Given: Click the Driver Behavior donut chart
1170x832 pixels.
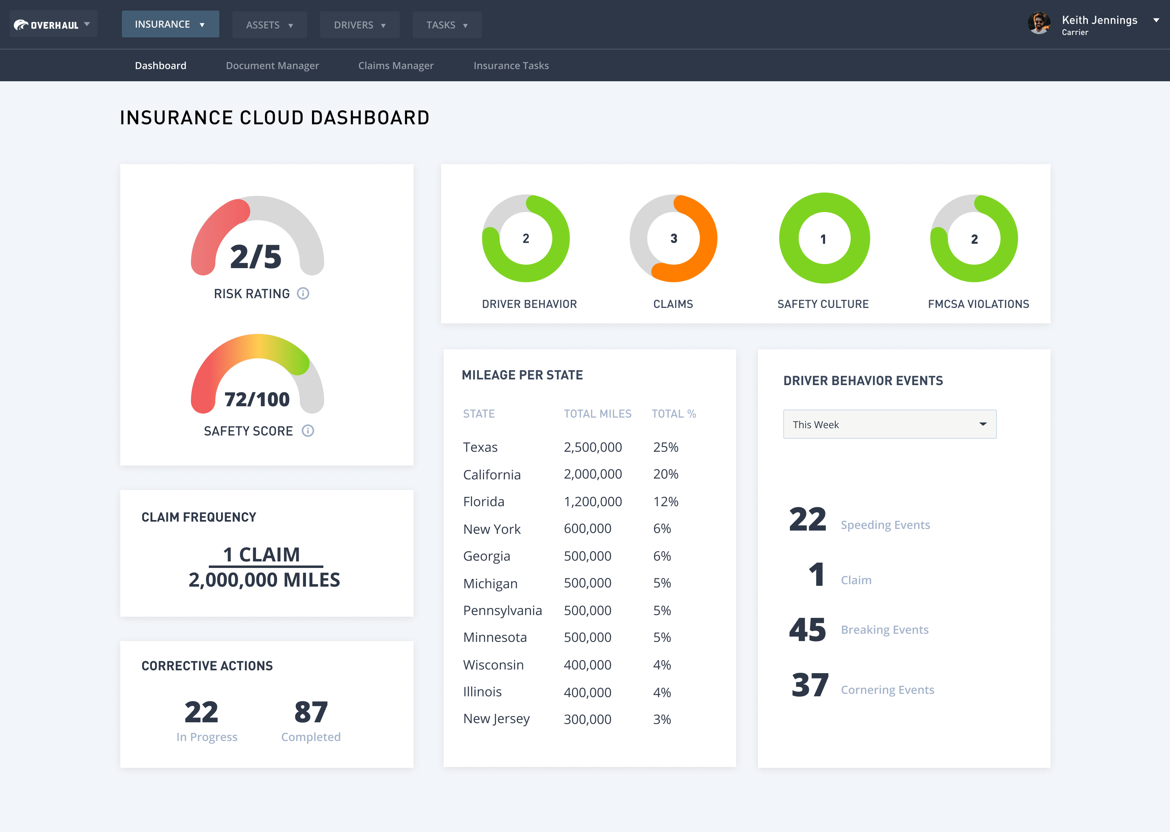Looking at the screenshot, I should pyautogui.click(x=526, y=239).
